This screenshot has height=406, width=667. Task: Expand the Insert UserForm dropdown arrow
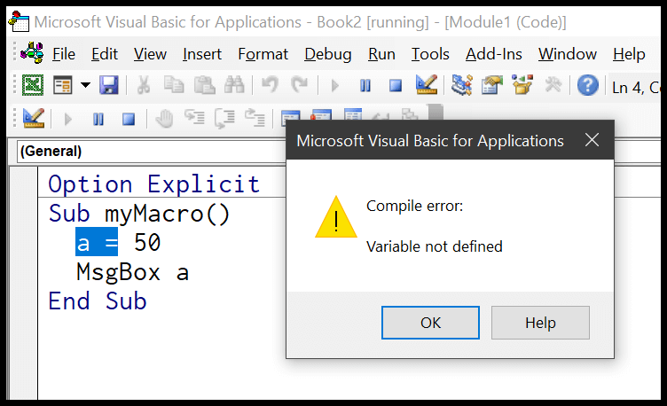[x=85, y=86]
